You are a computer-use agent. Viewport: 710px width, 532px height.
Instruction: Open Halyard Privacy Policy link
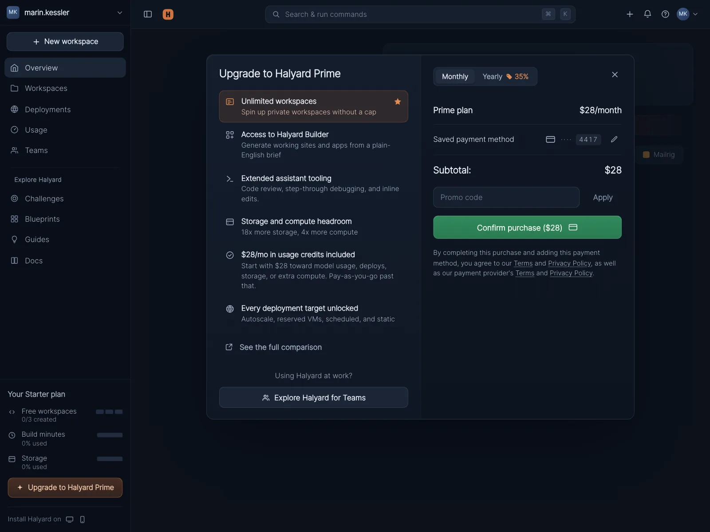coord(569,263)
